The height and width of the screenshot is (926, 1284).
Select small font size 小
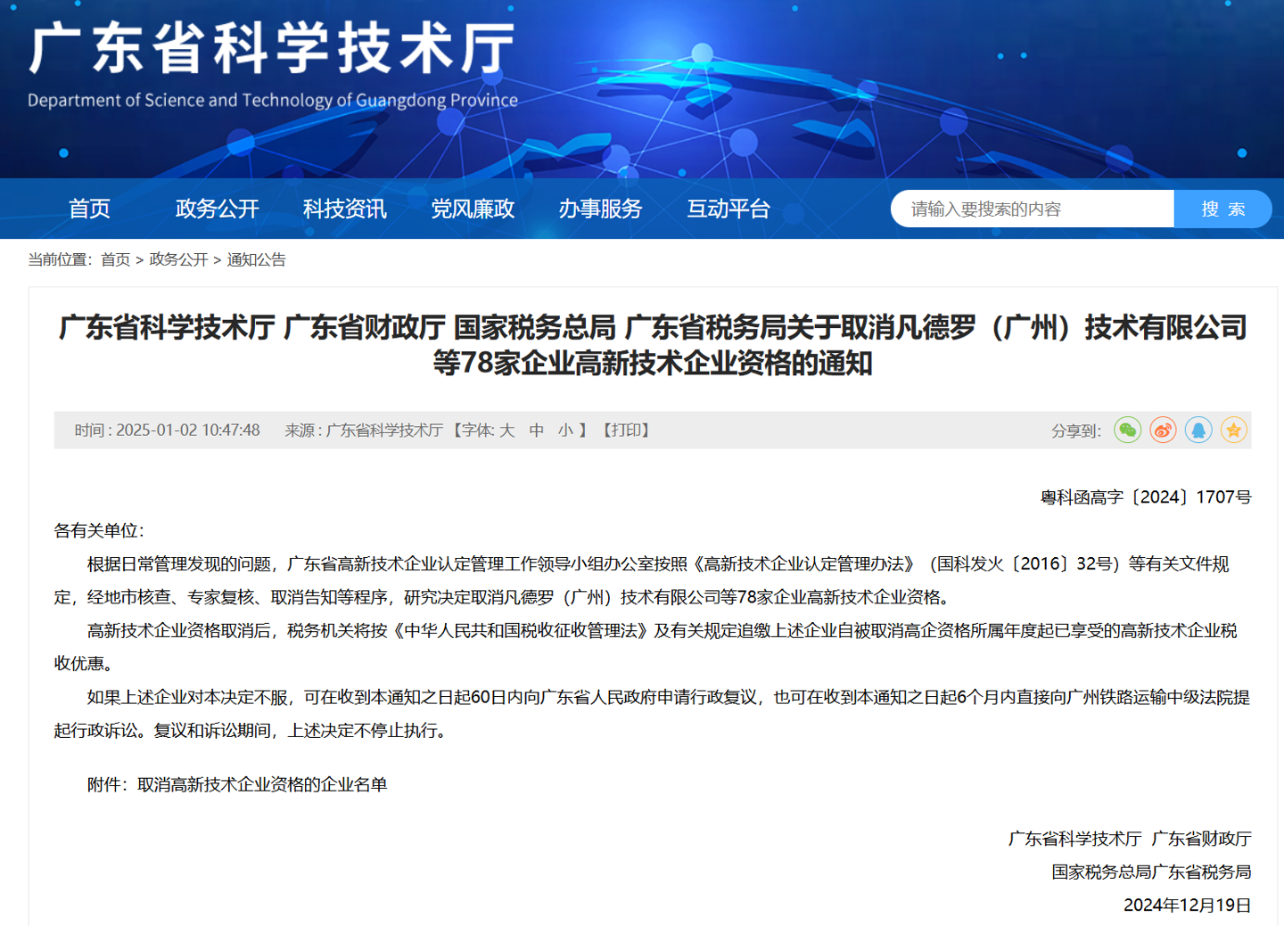(x=564, y=430)
